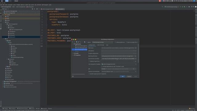Open the order-management.yaml editor tab
Viewport: 197px width, 111px height.
[x=47, y=9]
